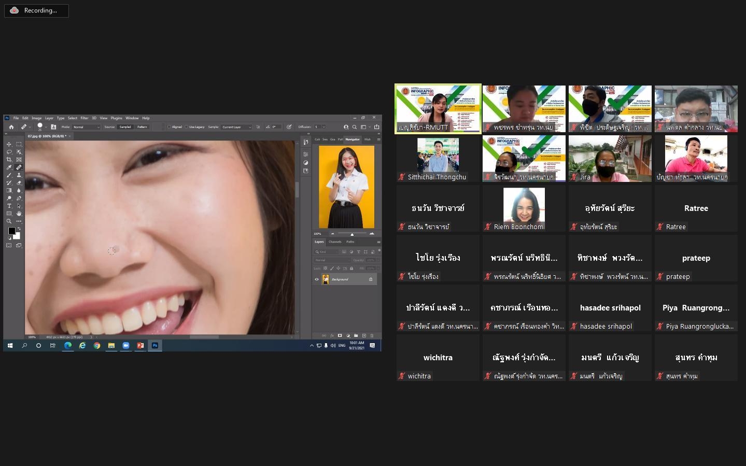Click the Navigator zoom in mountains icon
Screen dimensions: 746x466
(x=372, y=234)
